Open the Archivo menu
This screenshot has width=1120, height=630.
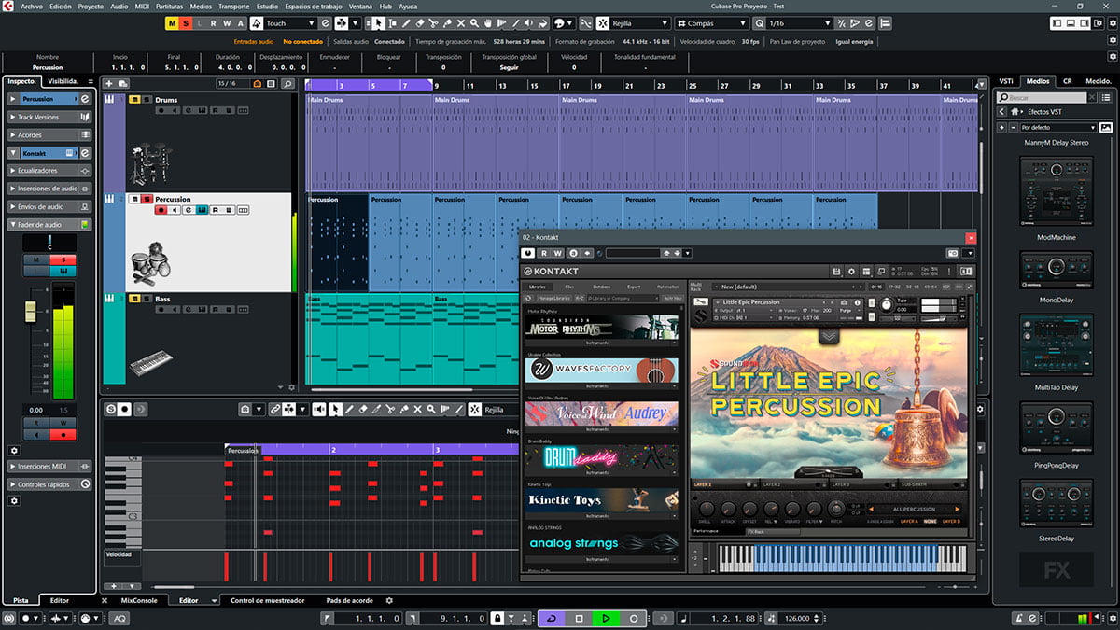point(32,6)
